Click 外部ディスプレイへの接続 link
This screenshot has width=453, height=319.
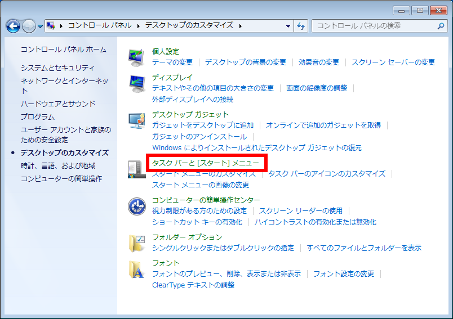(193, 100)
